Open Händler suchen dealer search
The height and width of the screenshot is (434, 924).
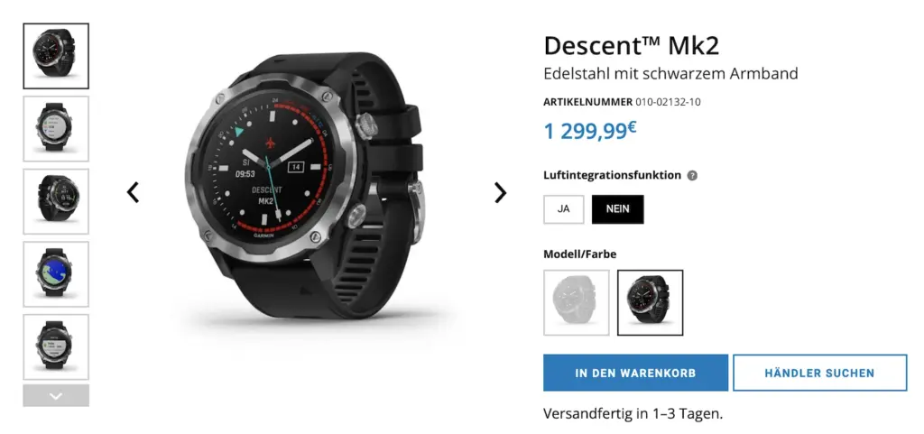click(819, 373)
